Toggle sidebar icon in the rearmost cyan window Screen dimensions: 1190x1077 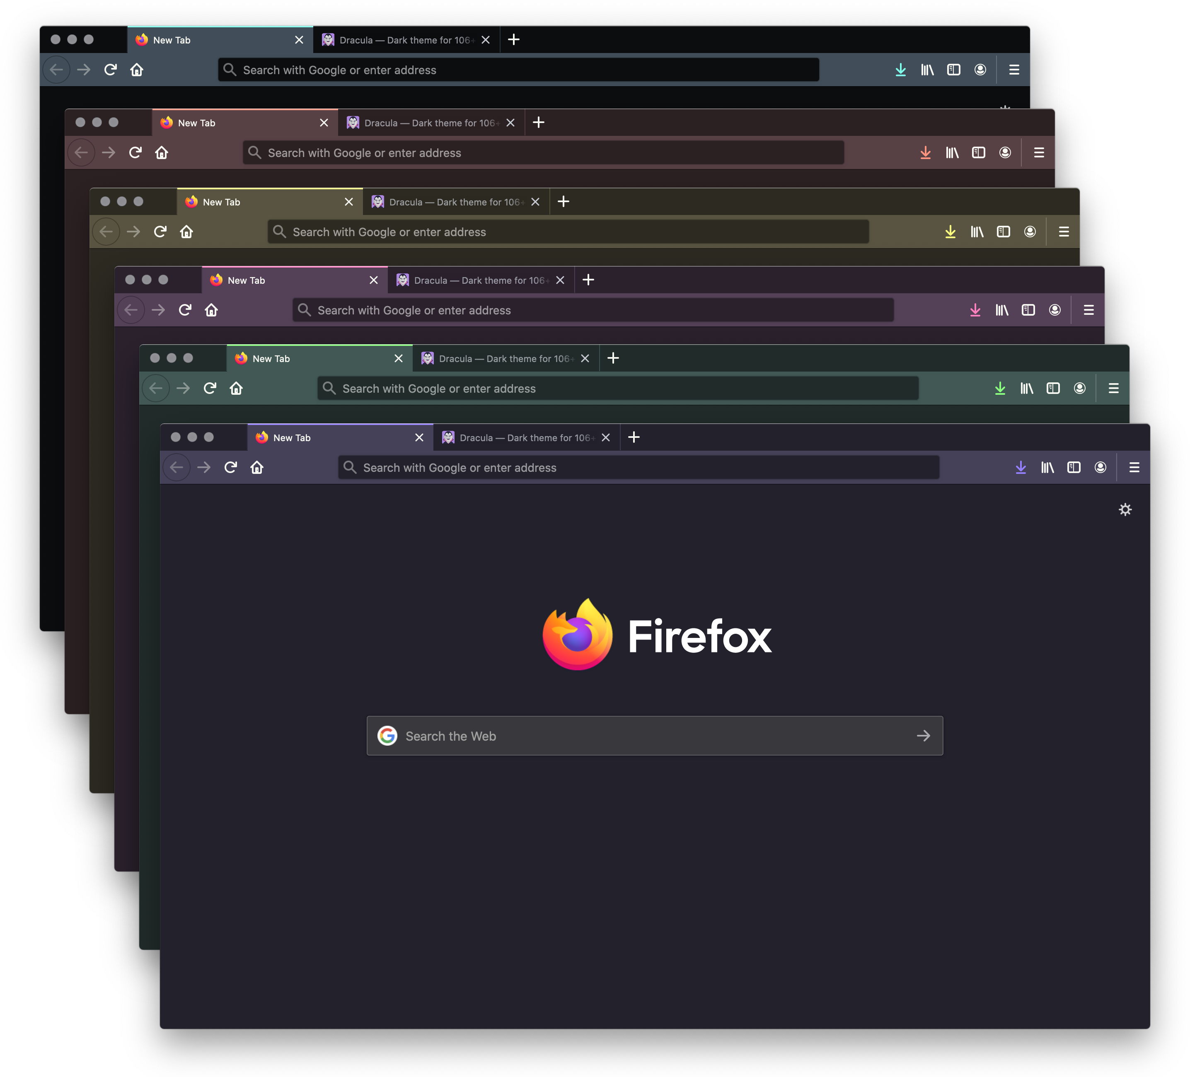(954, 70)
